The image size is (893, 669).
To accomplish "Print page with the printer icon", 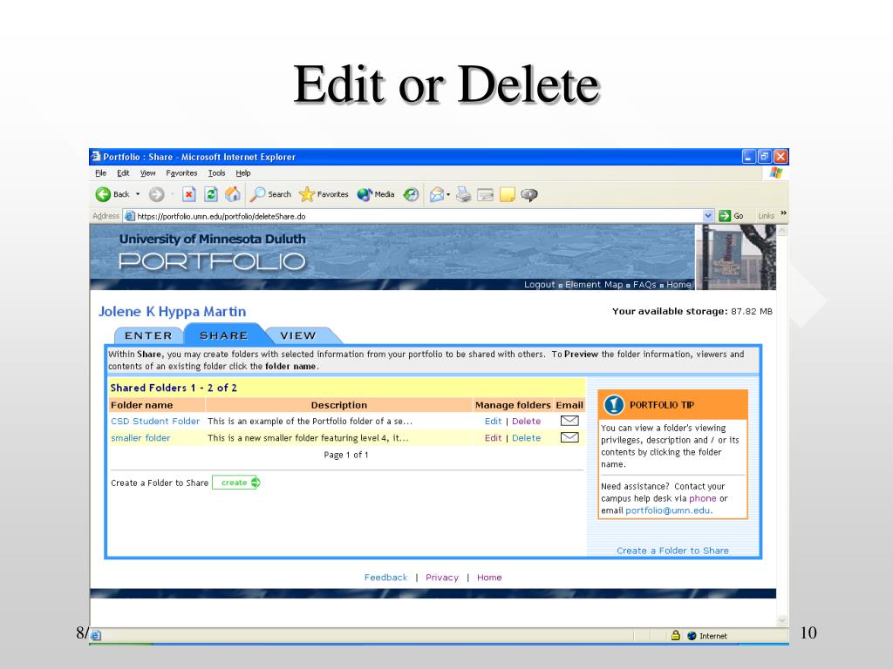I will [464, 194].
